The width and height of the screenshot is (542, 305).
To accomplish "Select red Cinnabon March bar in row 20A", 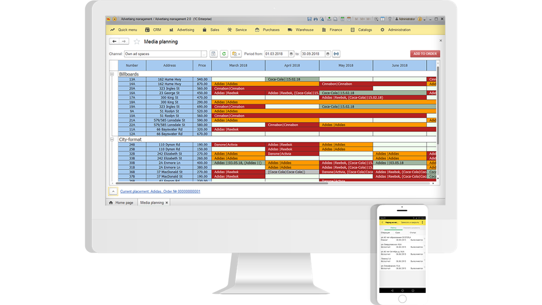I will [292, 88].
